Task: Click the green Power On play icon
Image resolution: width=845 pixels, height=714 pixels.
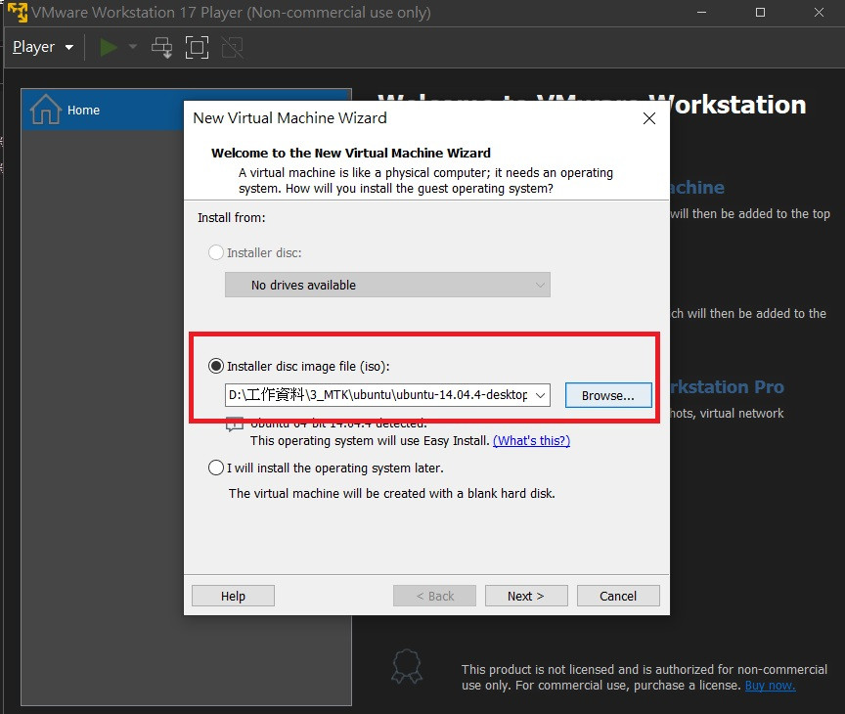Action: pyautogui.click(x=109, y=47)
